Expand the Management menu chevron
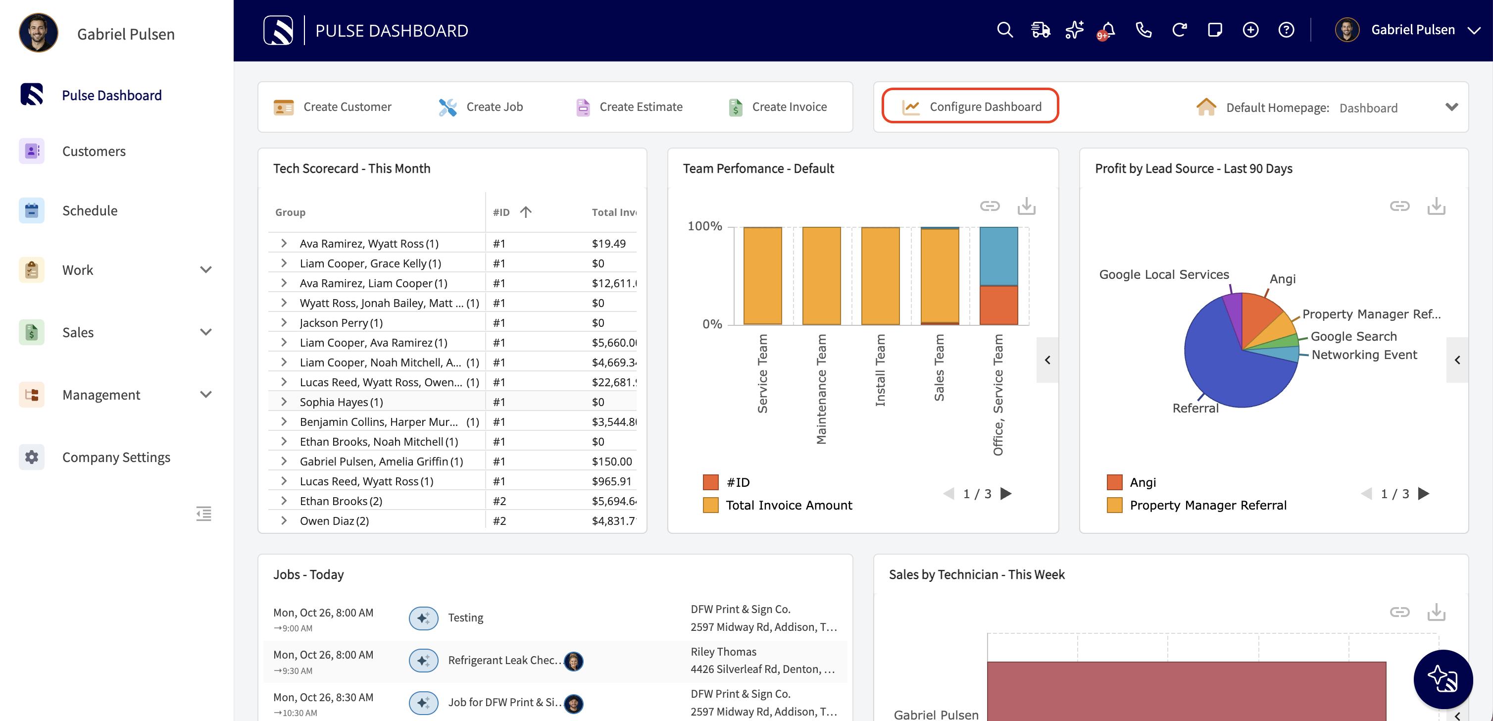The width and height of the screenshot is (1493, 721). pos(206,395)
